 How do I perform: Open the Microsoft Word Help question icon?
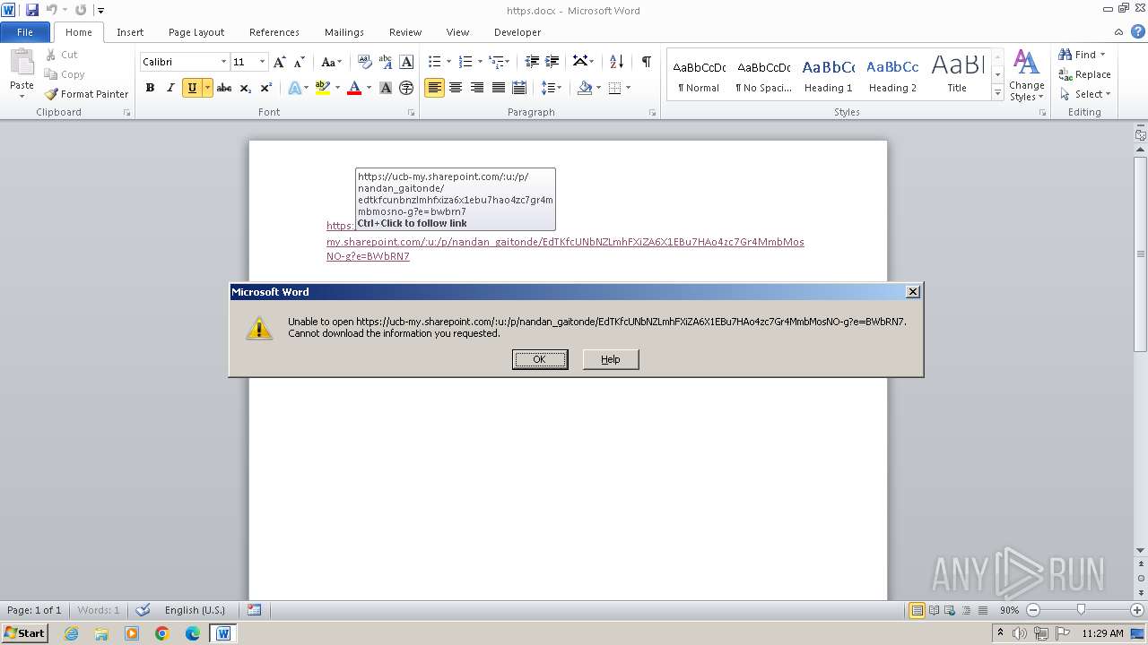coord(1138,31)
